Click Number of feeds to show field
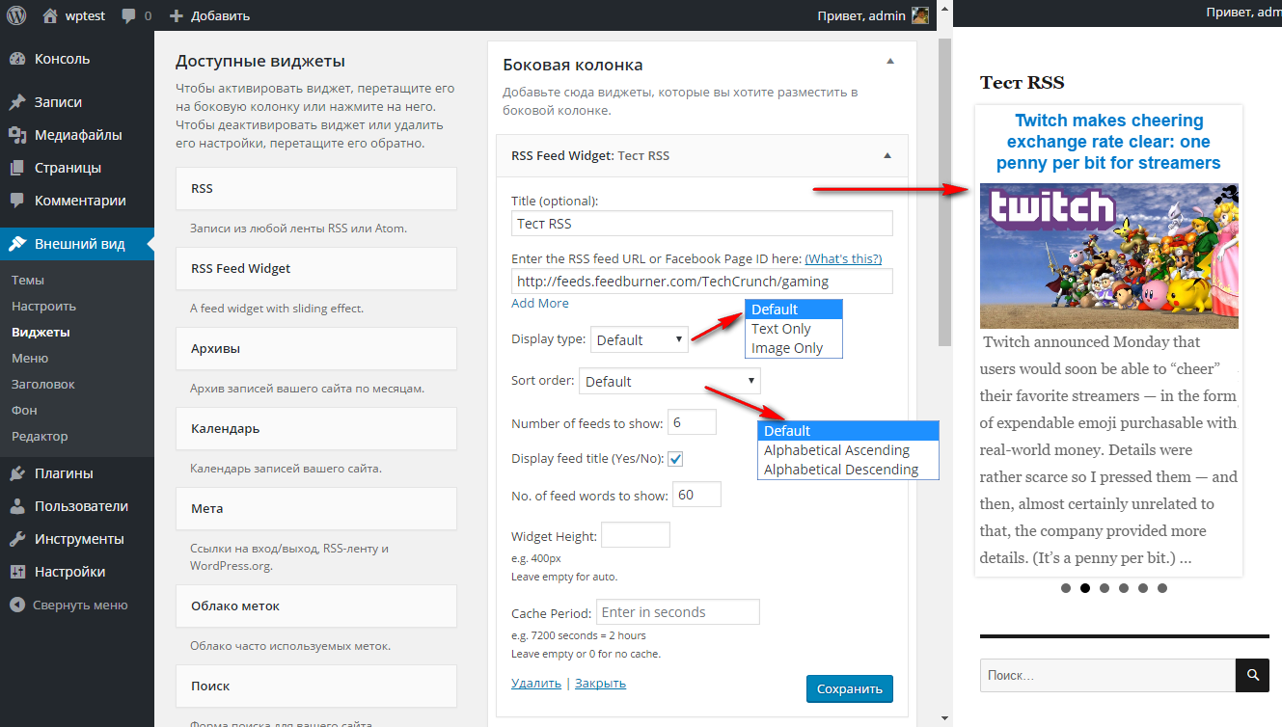This screenshot has width=1282, height=727. point(692,422)
